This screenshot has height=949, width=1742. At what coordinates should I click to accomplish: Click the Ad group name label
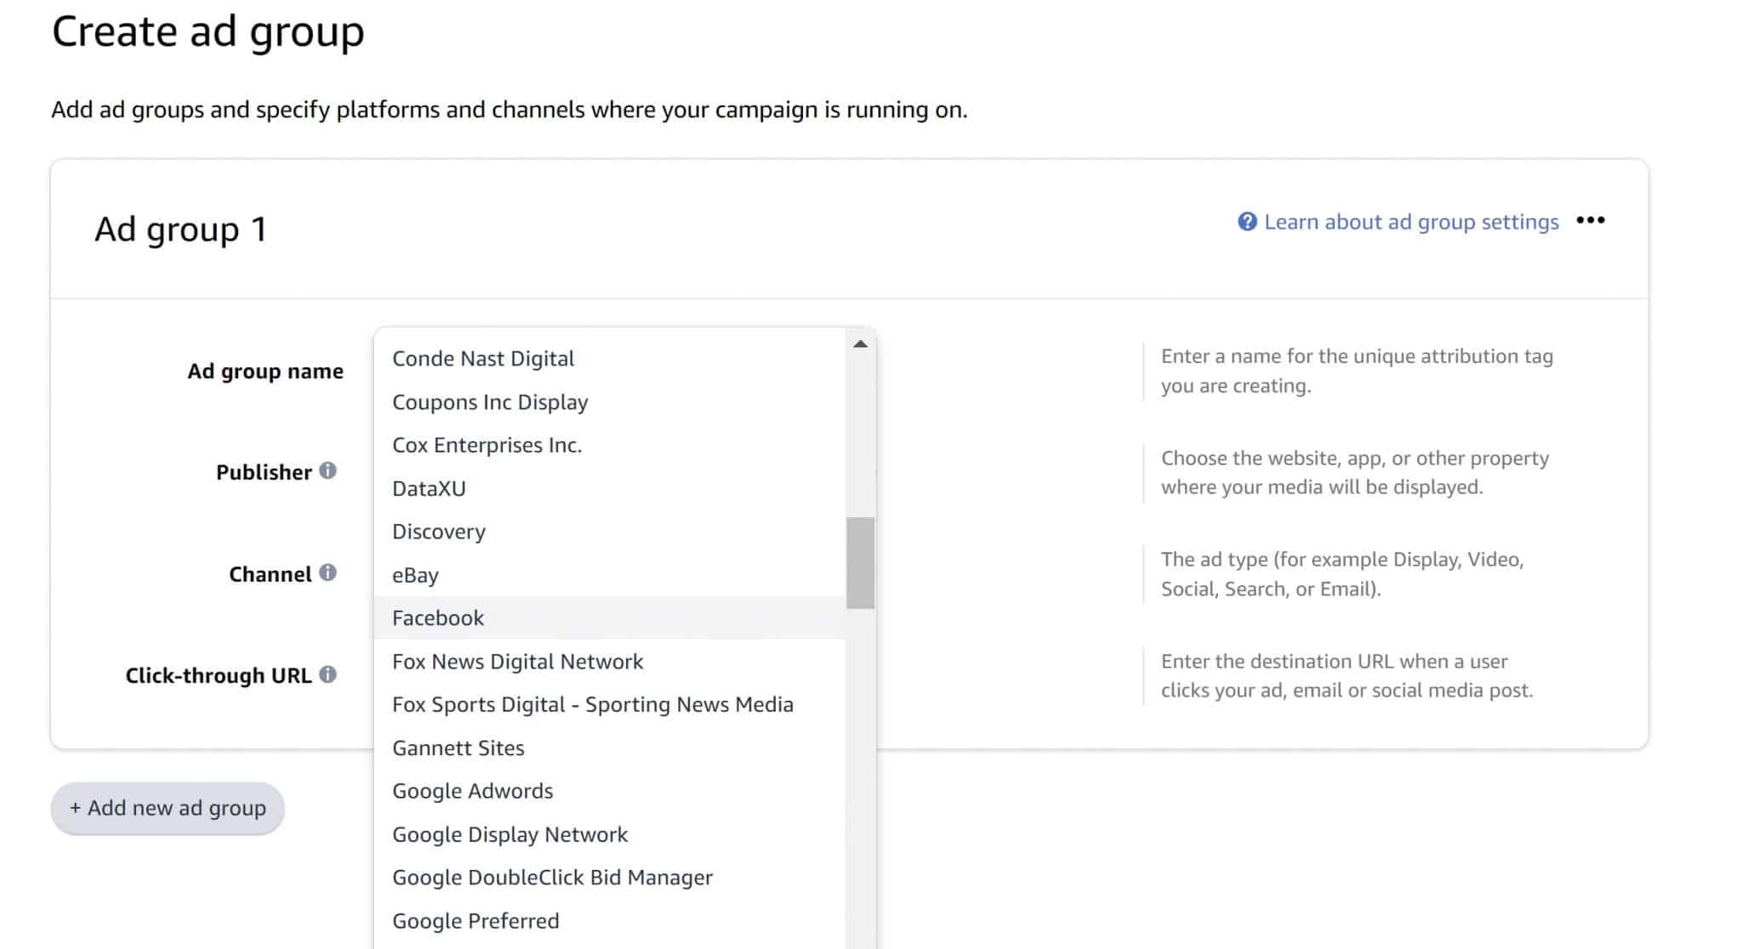pyautogui.click(x=265, y=371)
